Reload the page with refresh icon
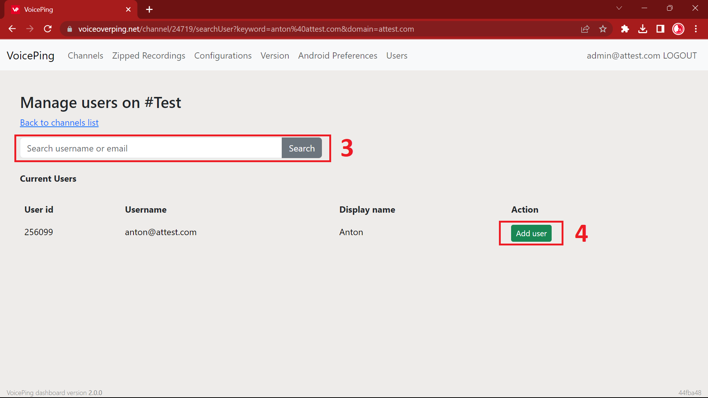The height and width of the screenshot is (398, 708). (48, 29)
